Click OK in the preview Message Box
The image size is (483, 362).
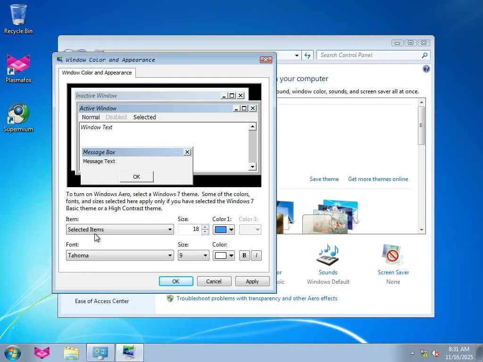click(136, 177)
